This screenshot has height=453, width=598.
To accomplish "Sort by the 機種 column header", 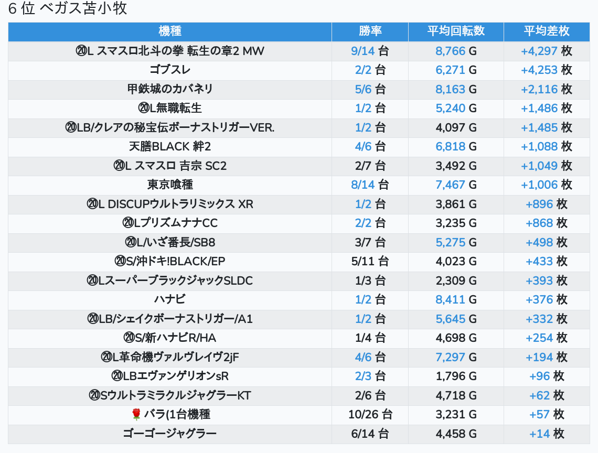I will coord(170,31).
